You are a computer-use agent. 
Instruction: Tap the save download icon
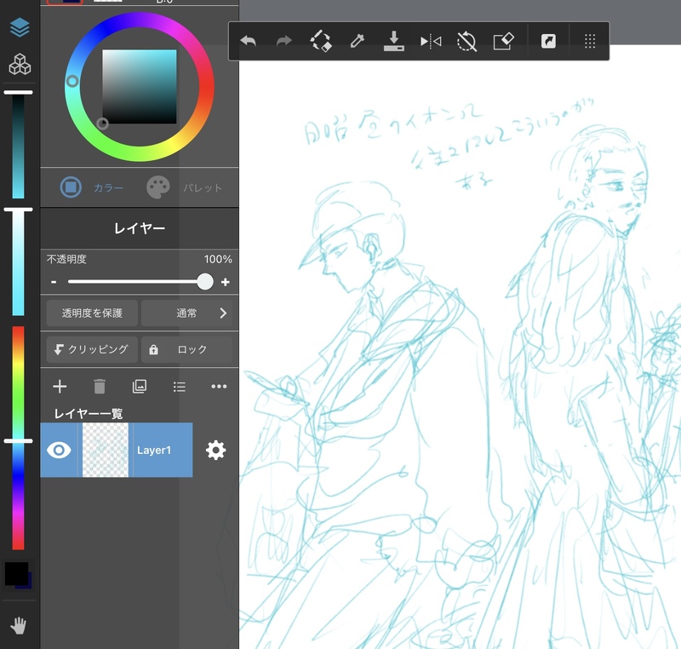394,41
